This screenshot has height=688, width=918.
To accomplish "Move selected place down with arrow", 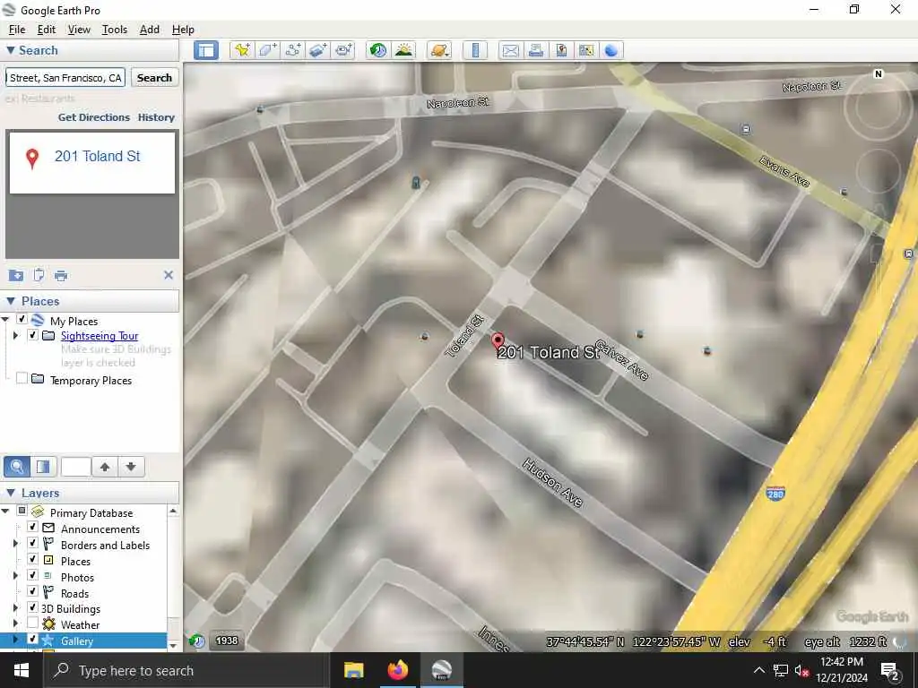I will click(x=131, y=467).
